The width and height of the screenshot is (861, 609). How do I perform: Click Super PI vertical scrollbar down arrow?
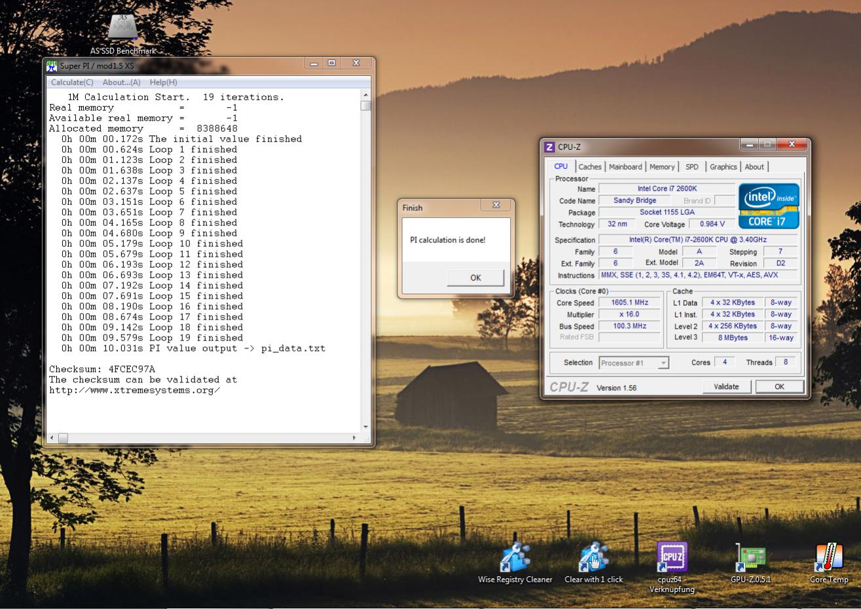pos(365,427)
